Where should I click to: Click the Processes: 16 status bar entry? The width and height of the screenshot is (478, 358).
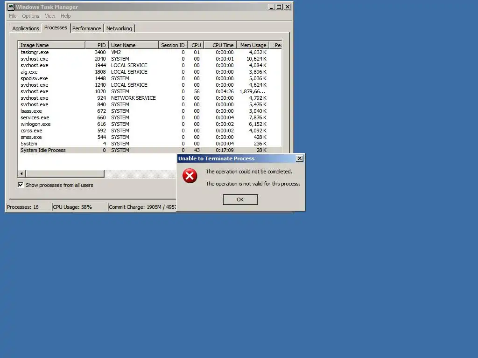pyautogui.click(x=28, y=207)
